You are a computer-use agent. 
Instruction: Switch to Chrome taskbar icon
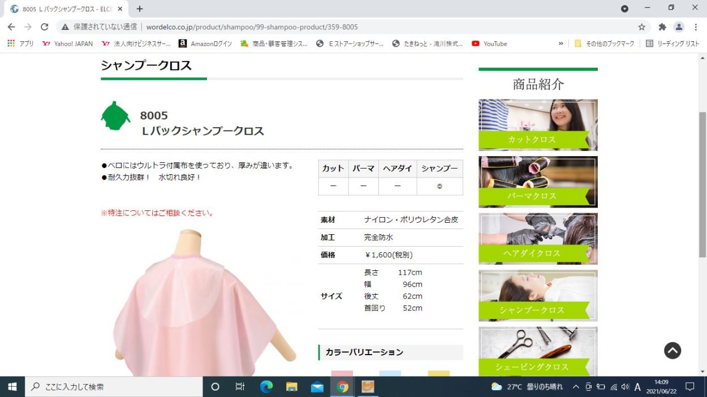click(x=342, y=387)
